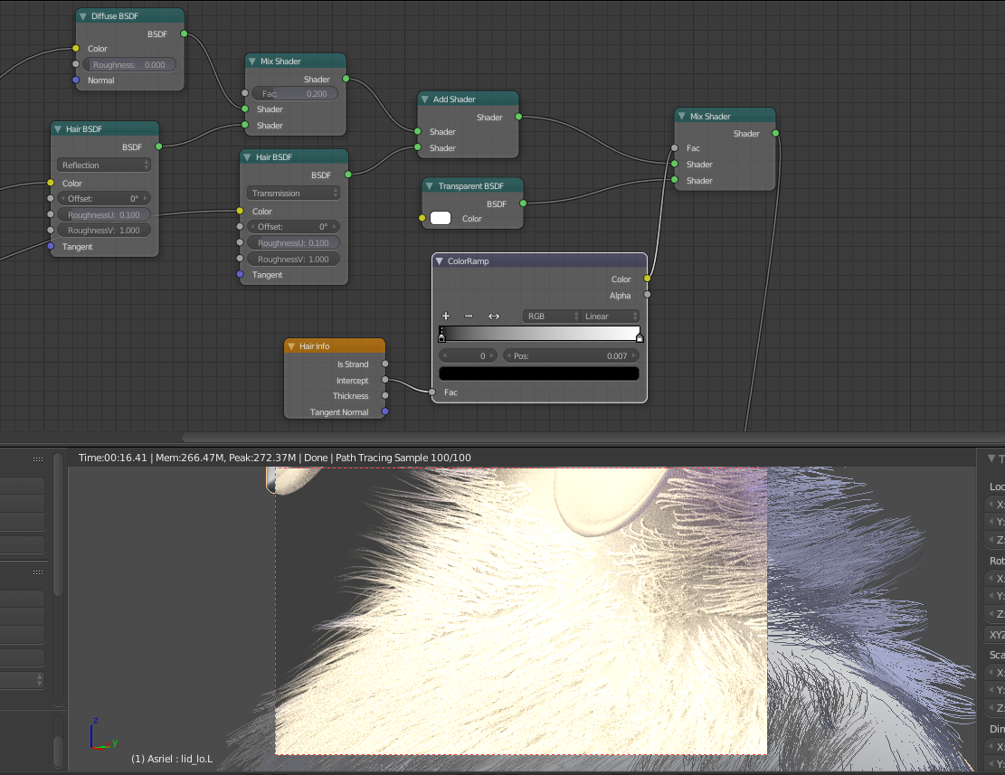Delete the active stop using the minus icon

[469, 316]
